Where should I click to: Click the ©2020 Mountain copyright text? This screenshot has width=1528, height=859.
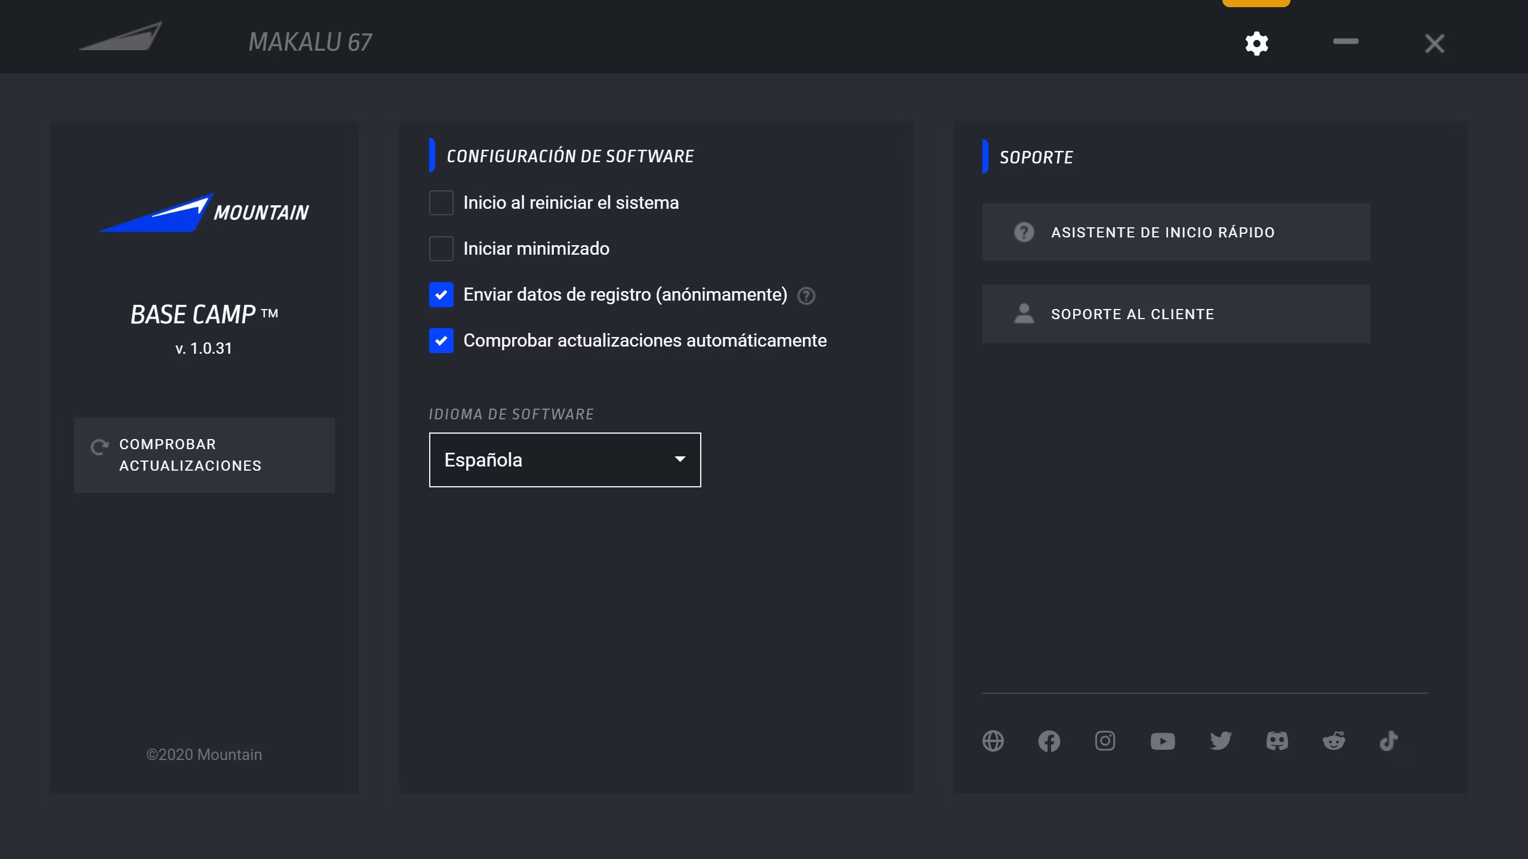point(204,755)
